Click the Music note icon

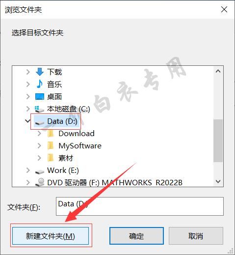click(x=40, y=84)
